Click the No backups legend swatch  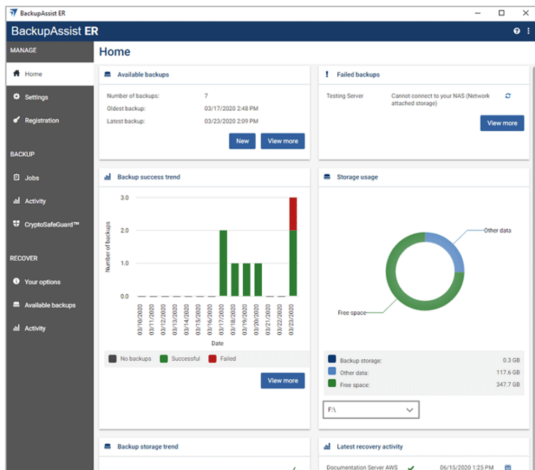pos(112,359)
